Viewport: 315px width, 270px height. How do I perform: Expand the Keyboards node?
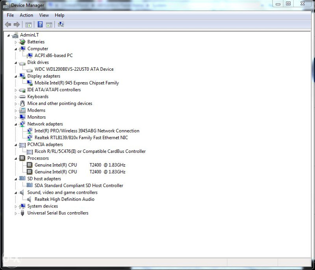[16, 97]
